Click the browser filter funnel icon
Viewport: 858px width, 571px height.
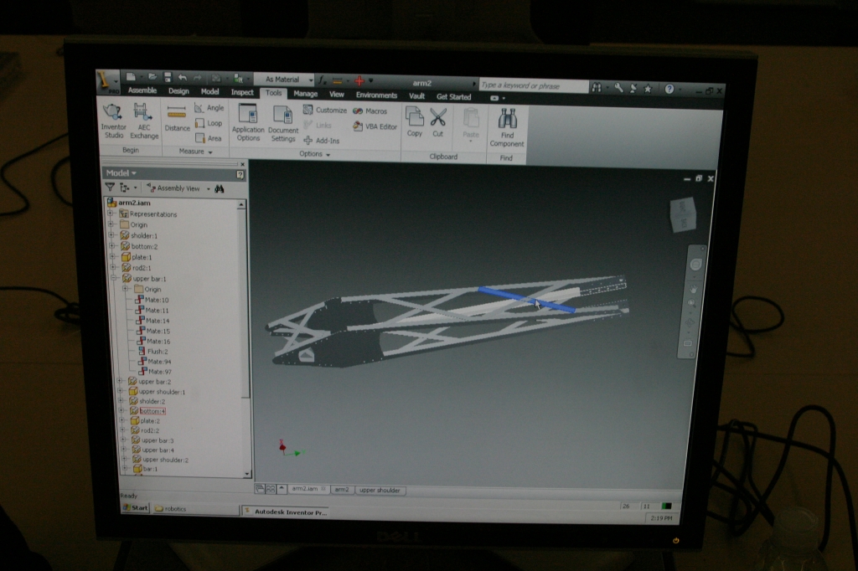[110, 187]
